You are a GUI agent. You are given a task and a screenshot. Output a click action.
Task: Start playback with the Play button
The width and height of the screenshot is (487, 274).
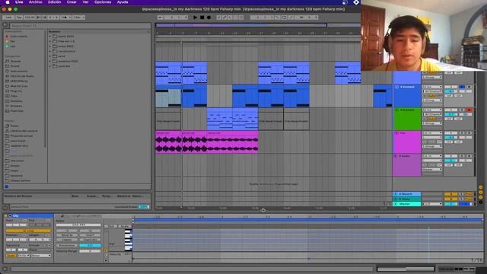195,18
